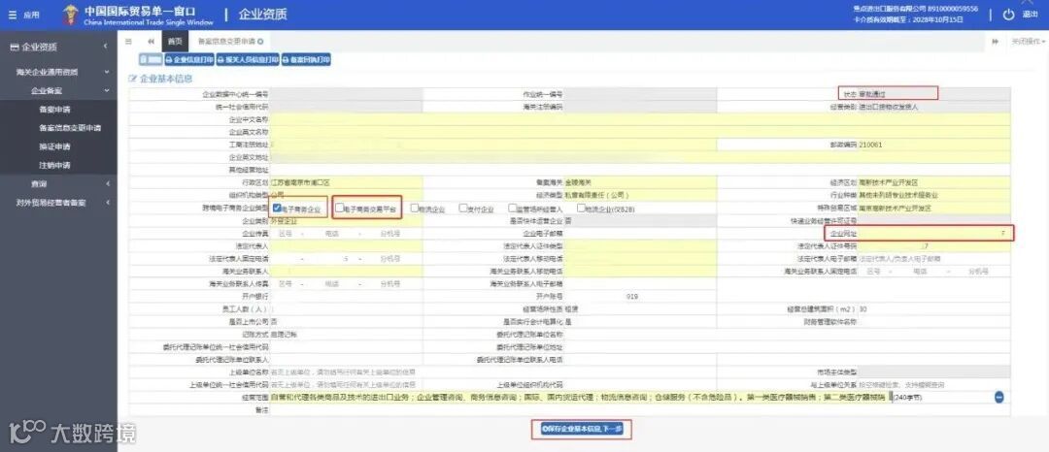The image size is (1049, 452).
Task: Toggle sidebar with the three-line icon near tabs
Action: 128,42
